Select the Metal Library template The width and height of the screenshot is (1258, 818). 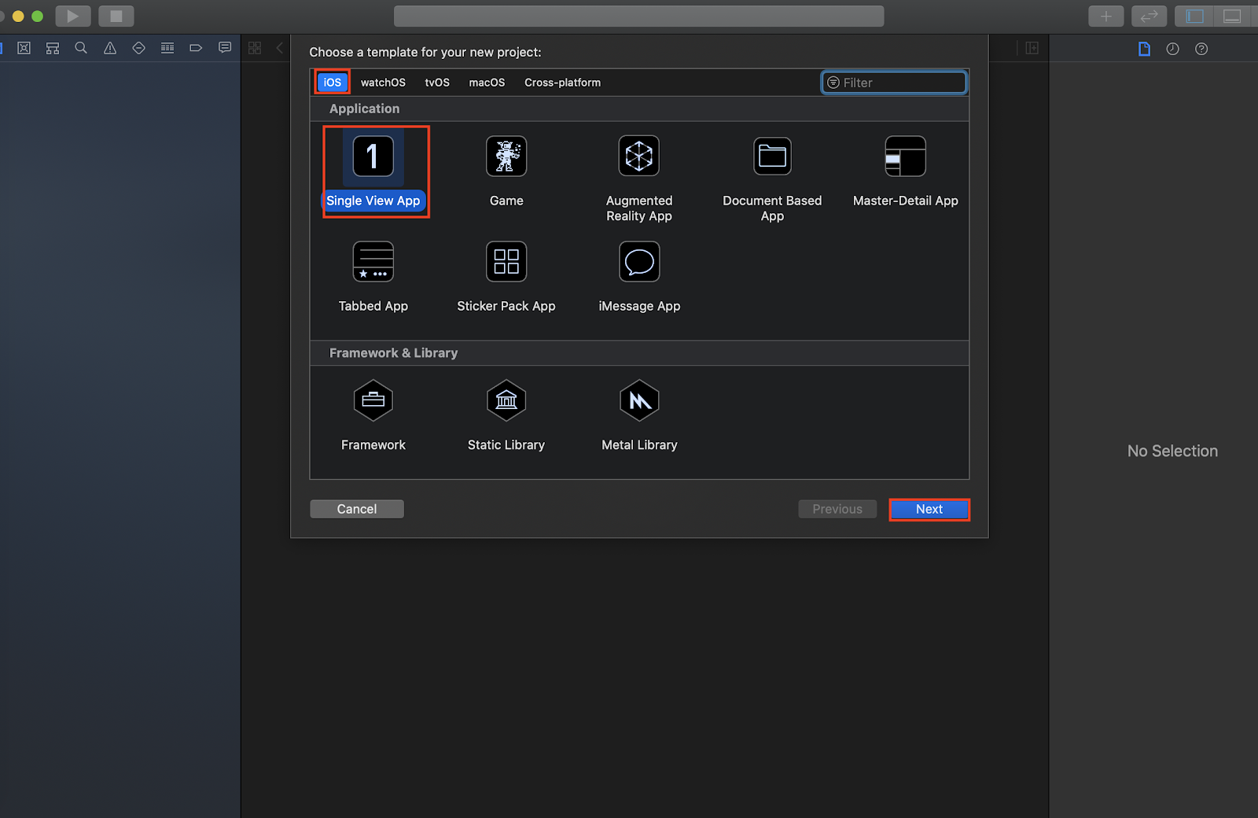click(x=639, y=415)
